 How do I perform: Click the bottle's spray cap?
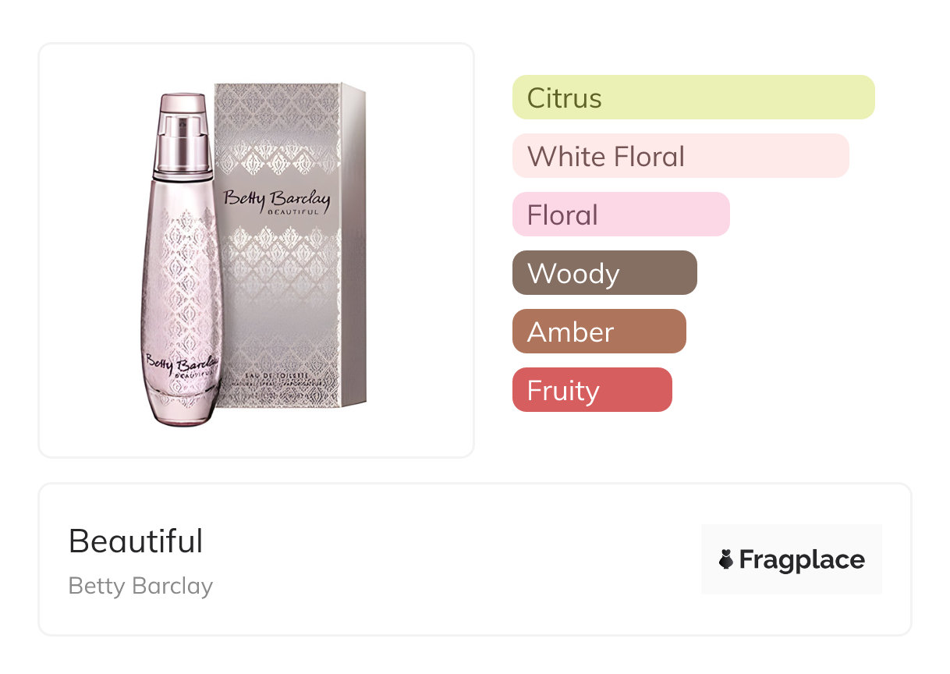coord(181,129)
